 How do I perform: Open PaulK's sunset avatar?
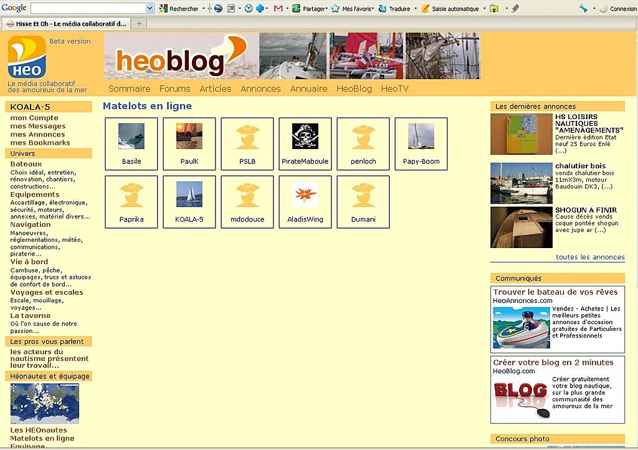click(189, 136)
